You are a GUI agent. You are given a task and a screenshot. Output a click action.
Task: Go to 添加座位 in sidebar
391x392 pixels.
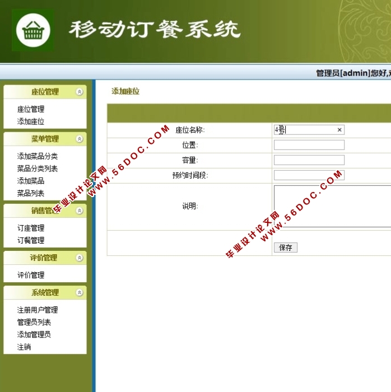(x=31, y=122)
